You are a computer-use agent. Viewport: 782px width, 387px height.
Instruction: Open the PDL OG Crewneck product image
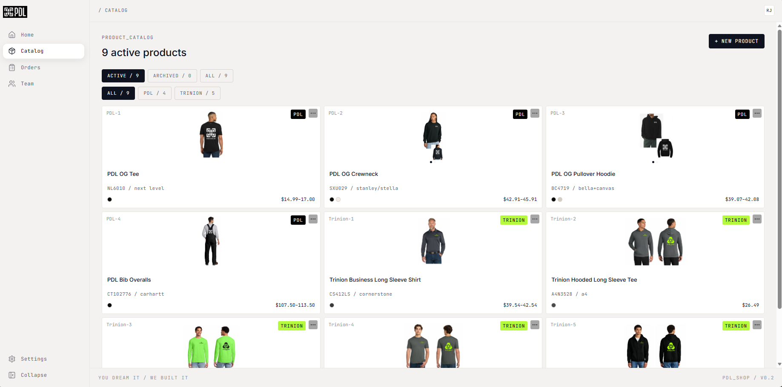coord(433,136)
